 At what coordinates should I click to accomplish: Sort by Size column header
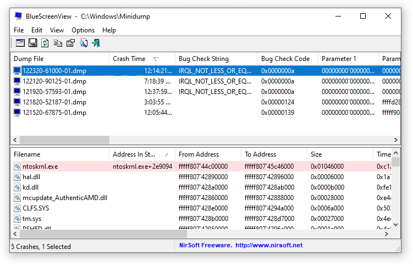340,154
